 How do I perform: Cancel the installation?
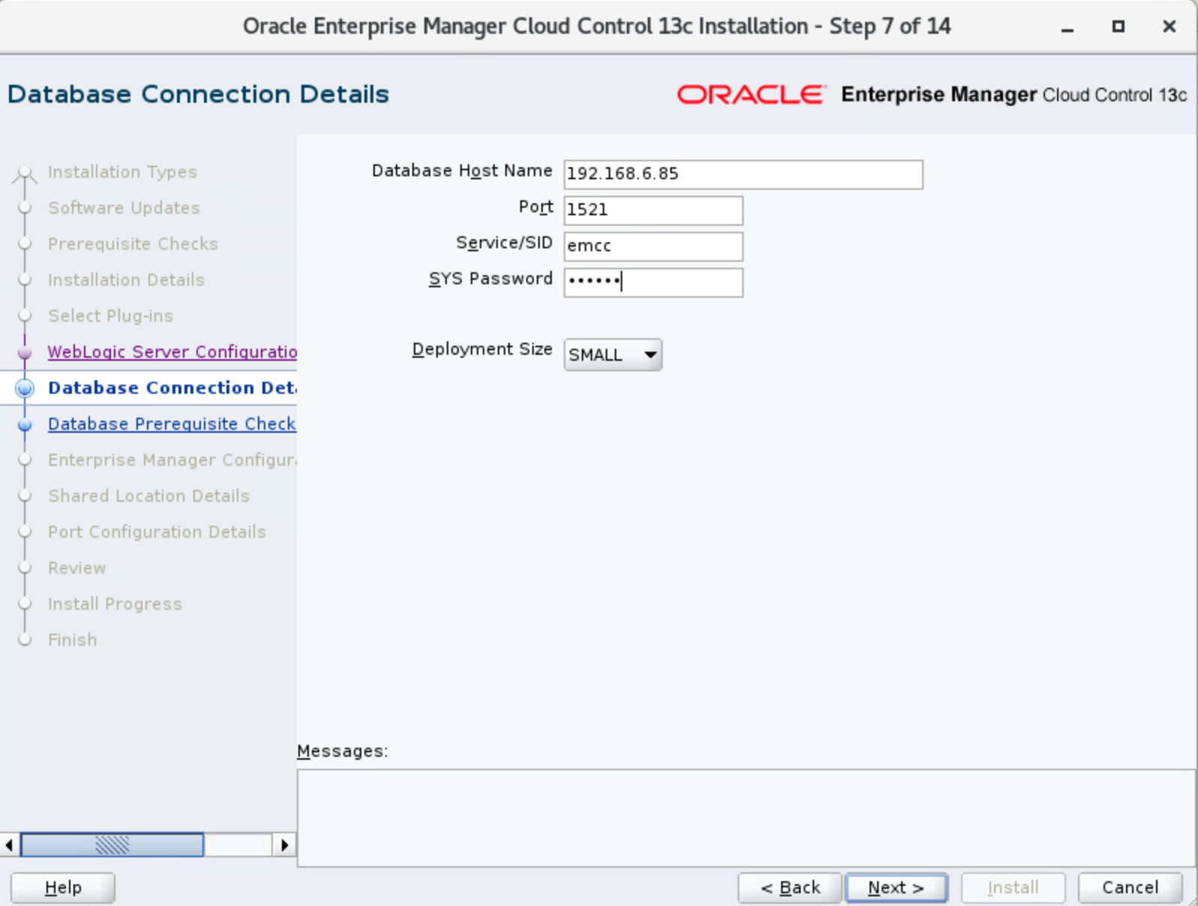tap(1130, 888)
